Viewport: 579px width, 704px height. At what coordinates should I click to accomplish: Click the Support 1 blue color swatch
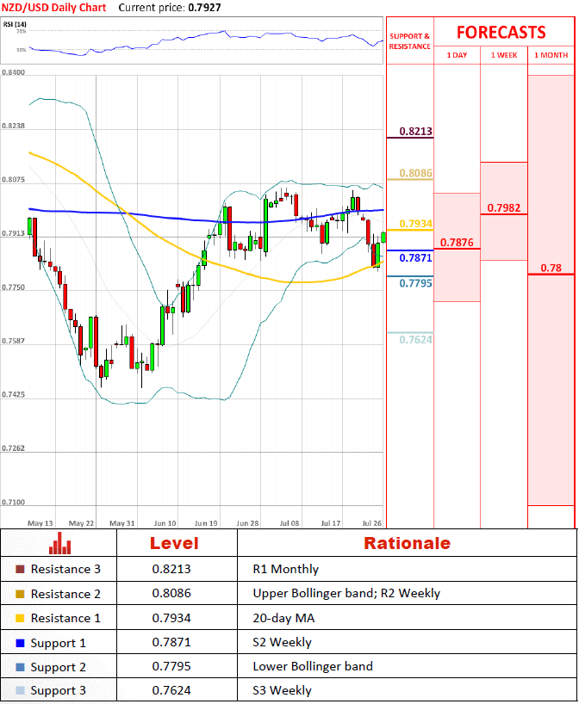click(x=21, y=643)
